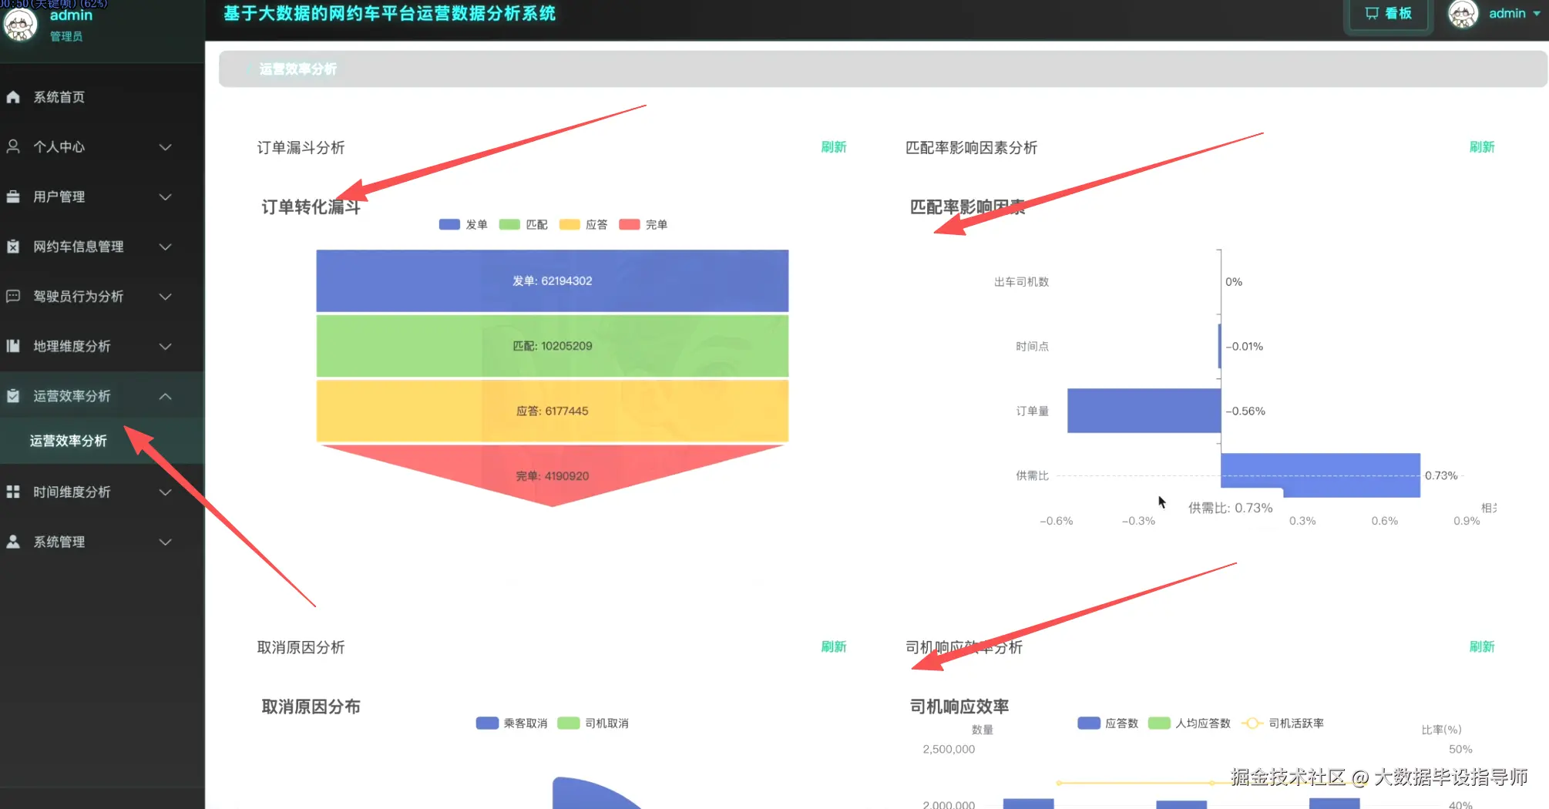The image size is (1549, 809).
Task: Refresh the 取消原因分析 card
Action: tap(834, 646)
